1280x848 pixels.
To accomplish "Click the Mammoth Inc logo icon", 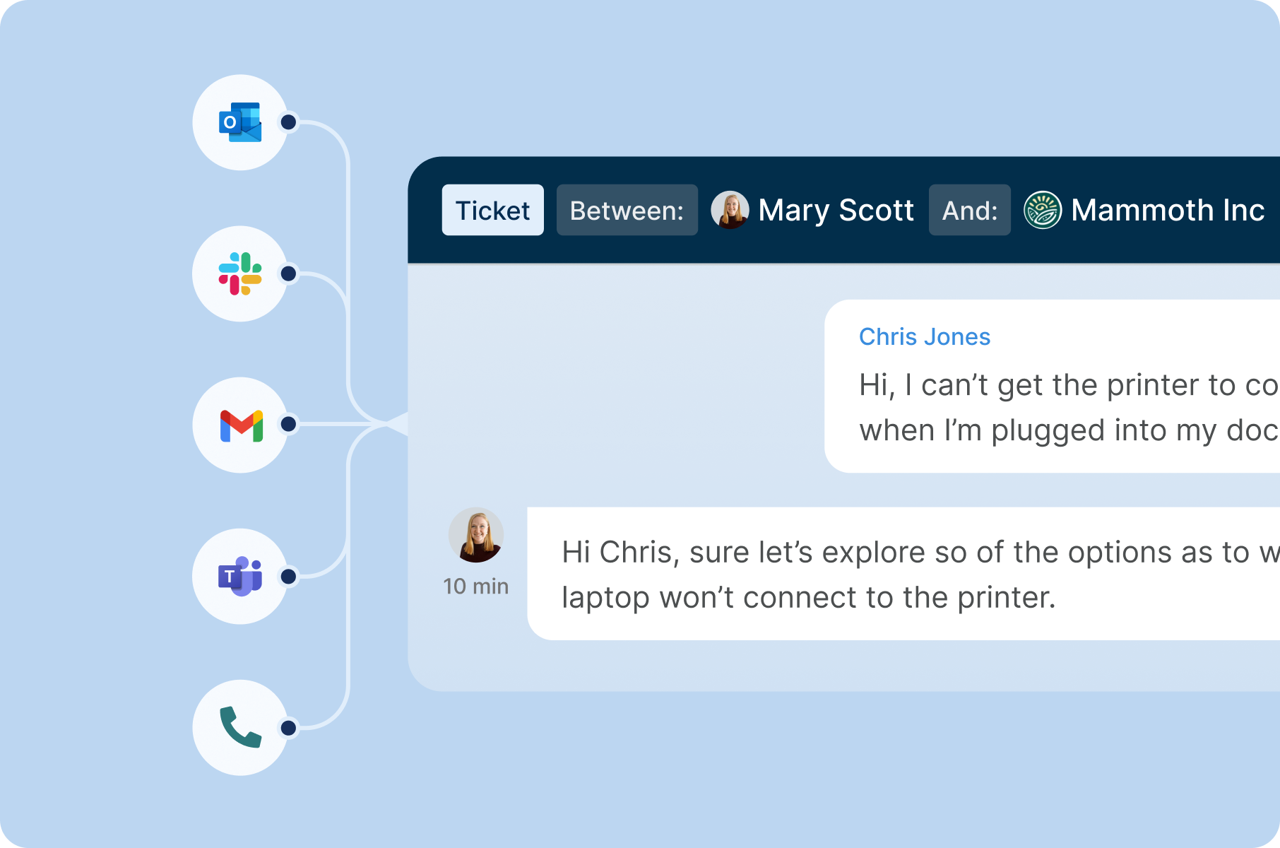I will coord(1043,210).
